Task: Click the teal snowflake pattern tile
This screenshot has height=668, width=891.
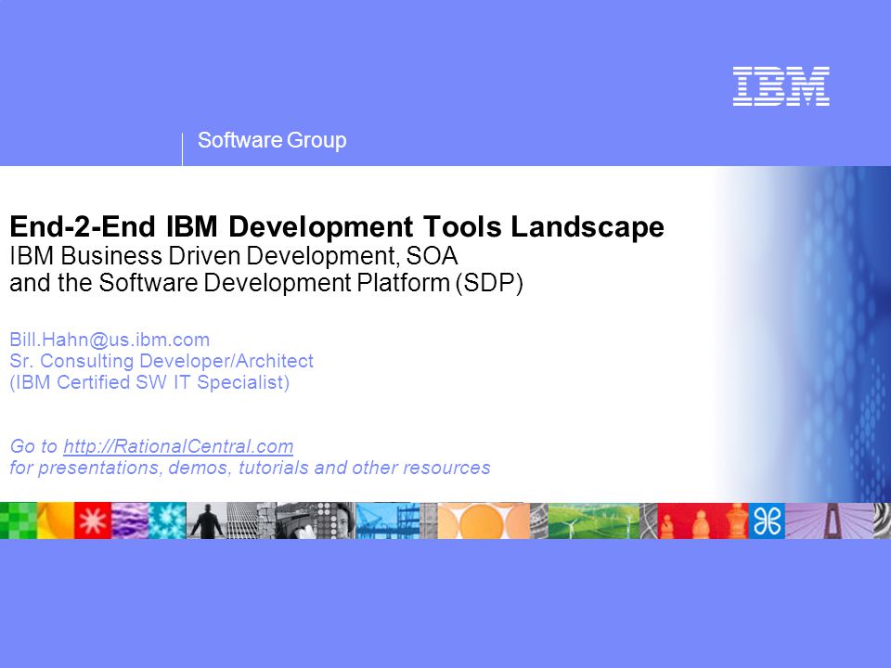Action: pyautogui.click(x=167, y=520)
